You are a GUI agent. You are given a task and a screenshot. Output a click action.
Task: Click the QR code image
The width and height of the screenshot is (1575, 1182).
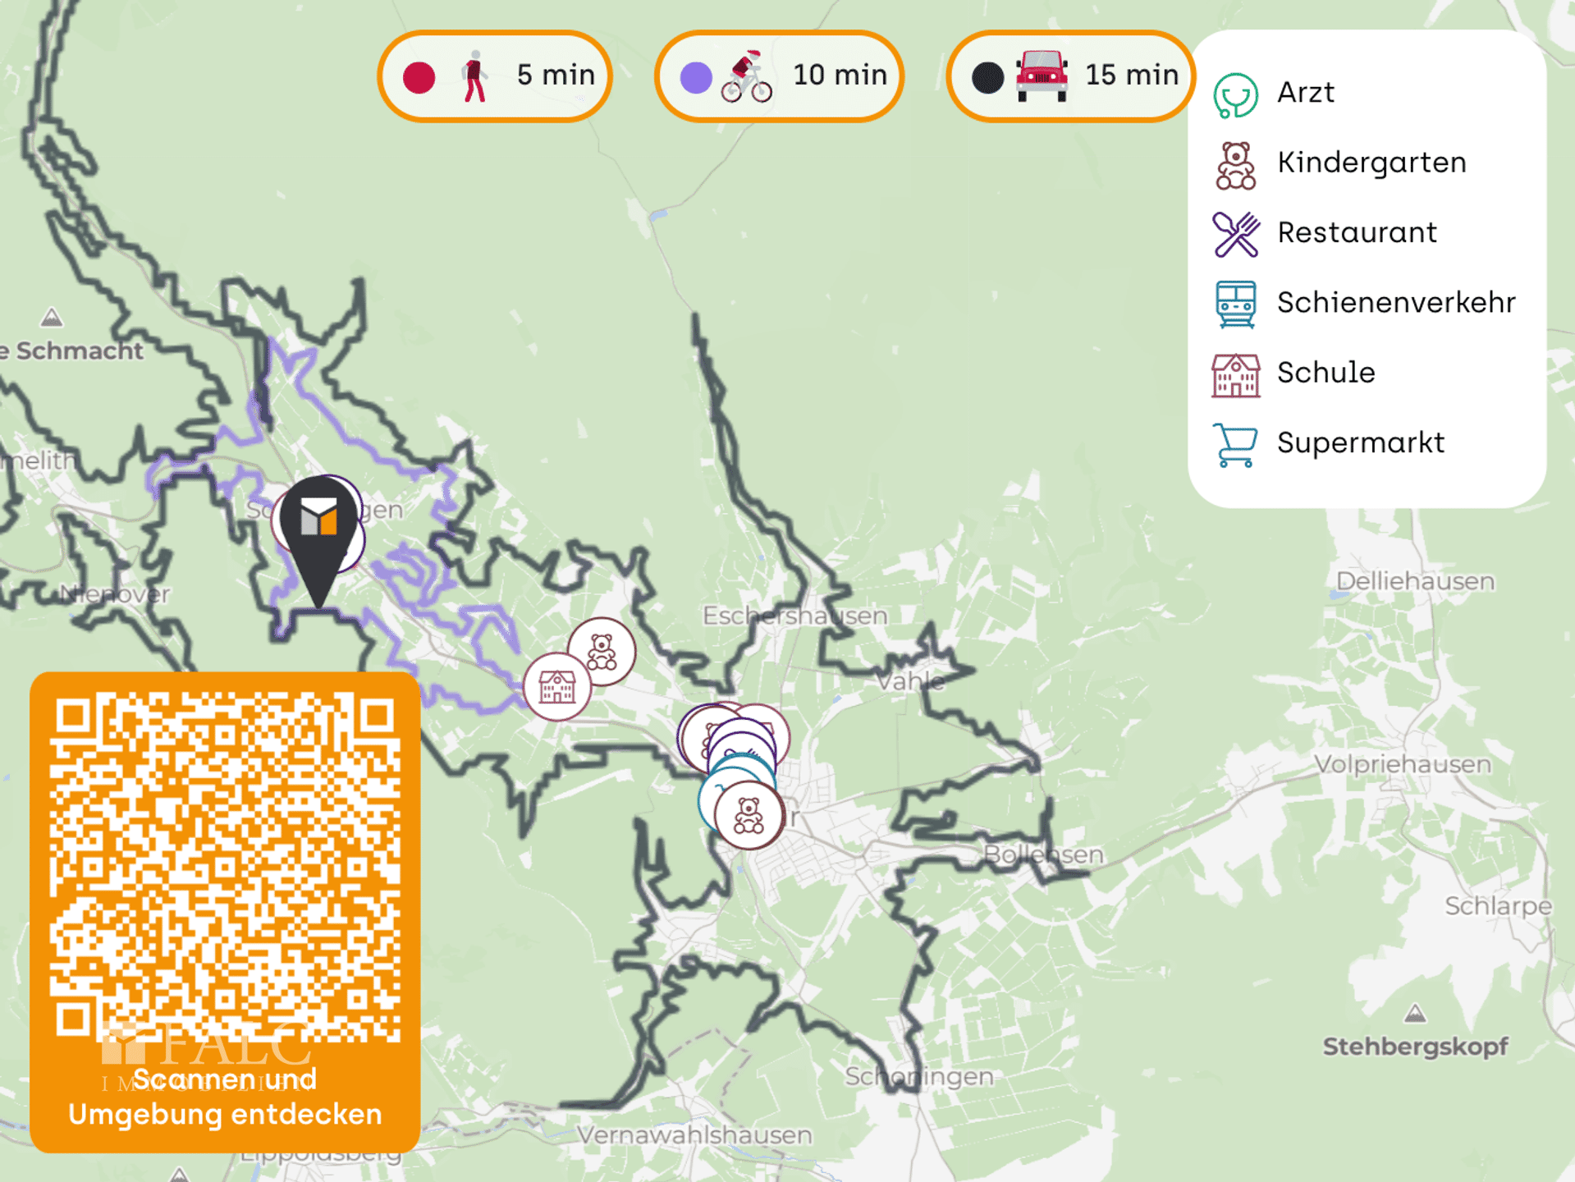(x=225, y=867)
